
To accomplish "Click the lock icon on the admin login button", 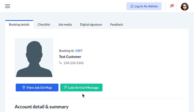I will click(x=132, y=6).
